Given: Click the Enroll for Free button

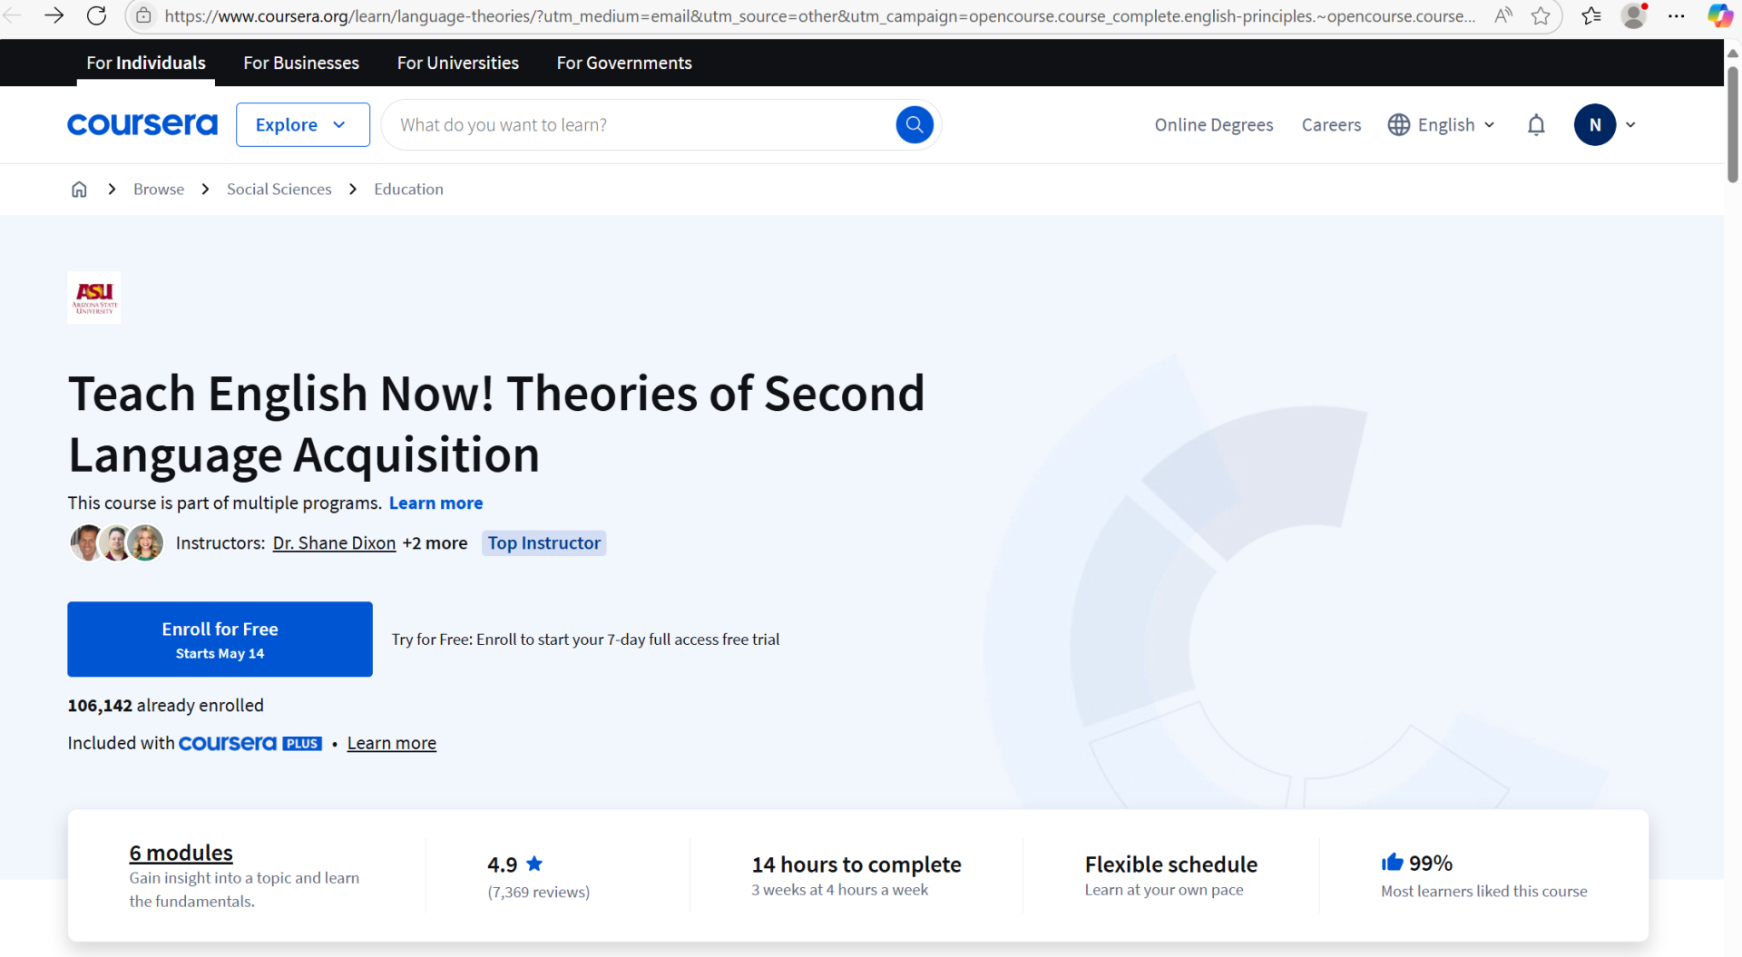Looking at the screenshot, I should (x=220, y=640).
